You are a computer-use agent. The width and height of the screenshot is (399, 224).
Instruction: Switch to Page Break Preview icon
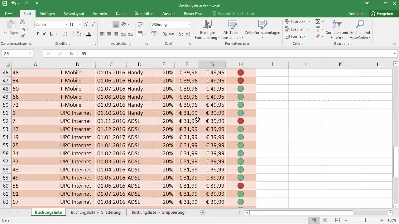pyautogui.click(x=338, y=220)
